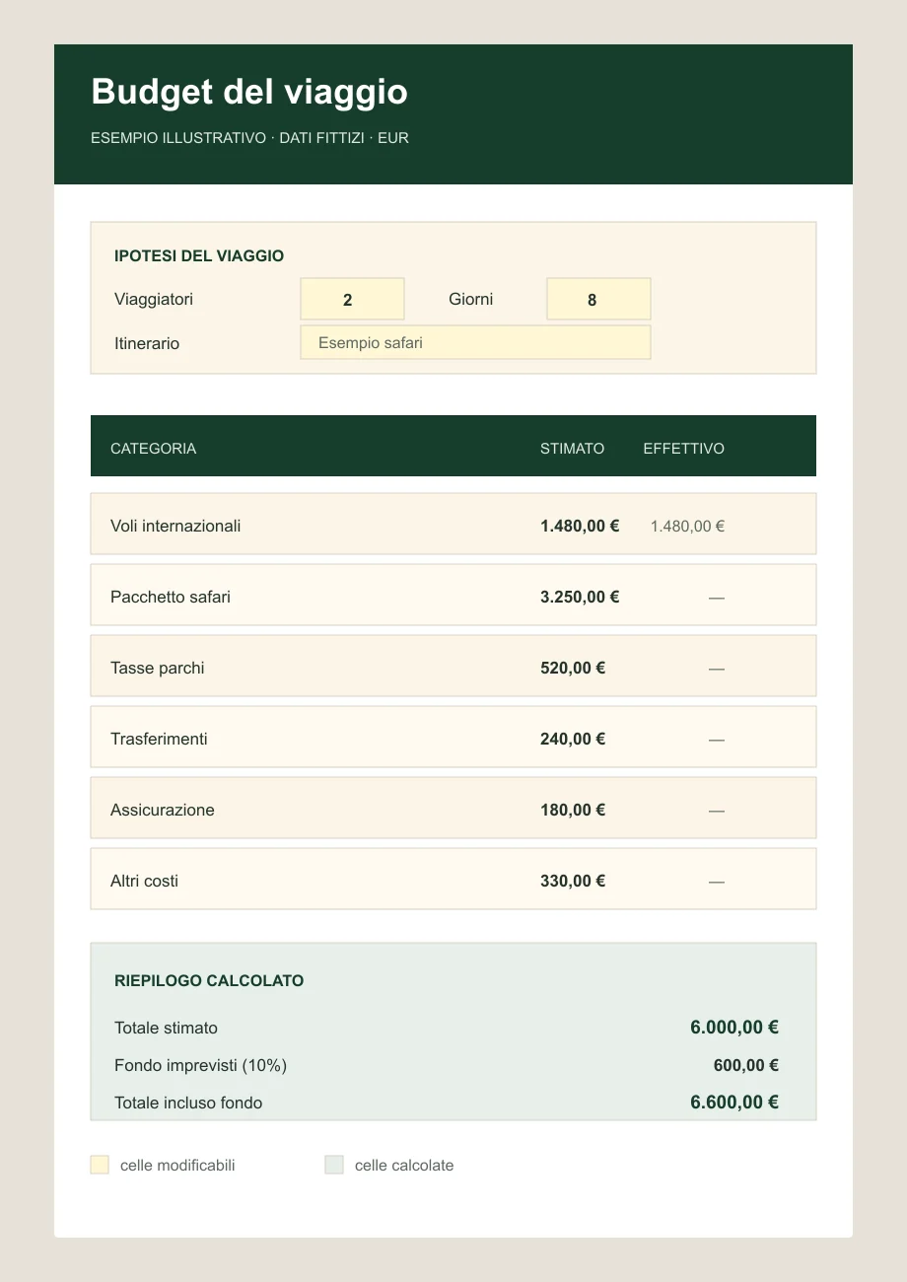Click the empty effettivo dash for Pacchetto safari
The width and height of the screenshot is (907, 1282).
tap(717, 598)
